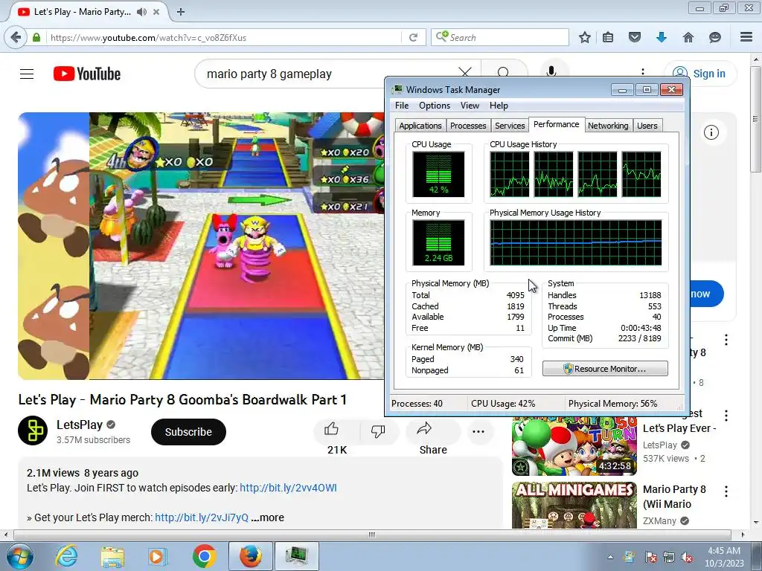Save page to Pocket icon
Viewport: 762px width, 571px height.
coord(635,37)
